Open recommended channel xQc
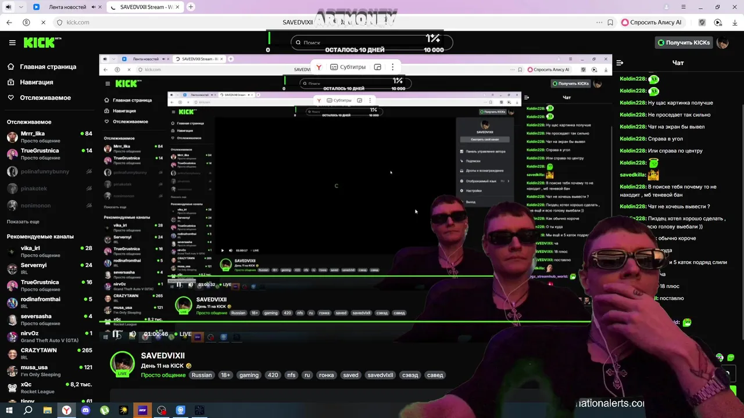This screenshot has width=744, height=418. click(49, 388)
